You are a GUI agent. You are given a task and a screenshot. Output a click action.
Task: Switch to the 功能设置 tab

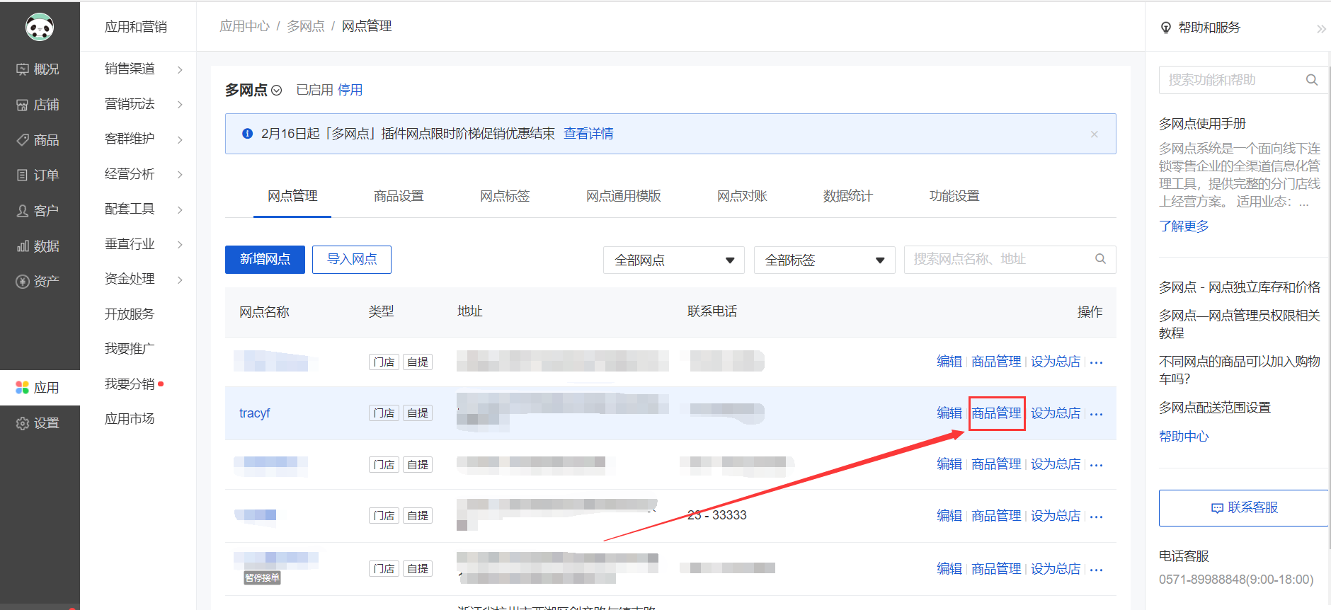pos(954,196)
